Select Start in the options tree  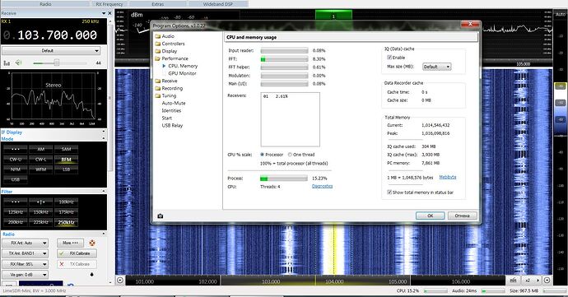tap(166, 118)
